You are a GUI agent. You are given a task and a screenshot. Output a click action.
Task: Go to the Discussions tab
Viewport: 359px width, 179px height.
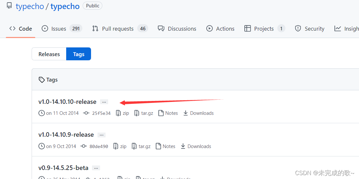pos(177,29)
